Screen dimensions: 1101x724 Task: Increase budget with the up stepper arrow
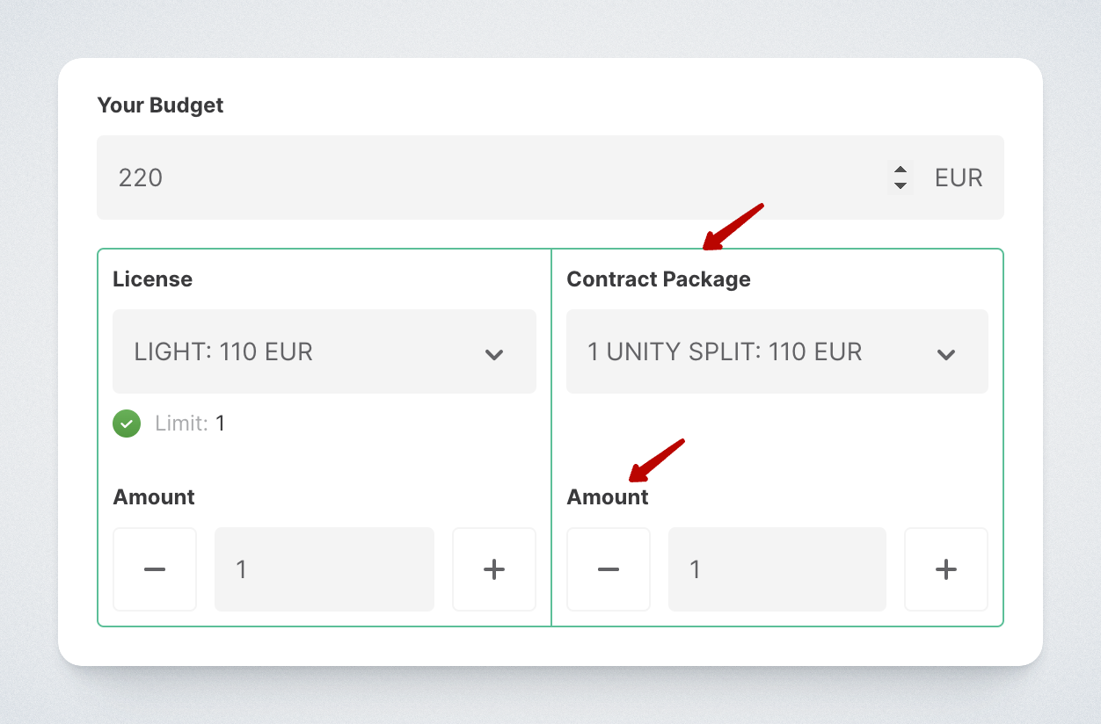pos(900,170)
